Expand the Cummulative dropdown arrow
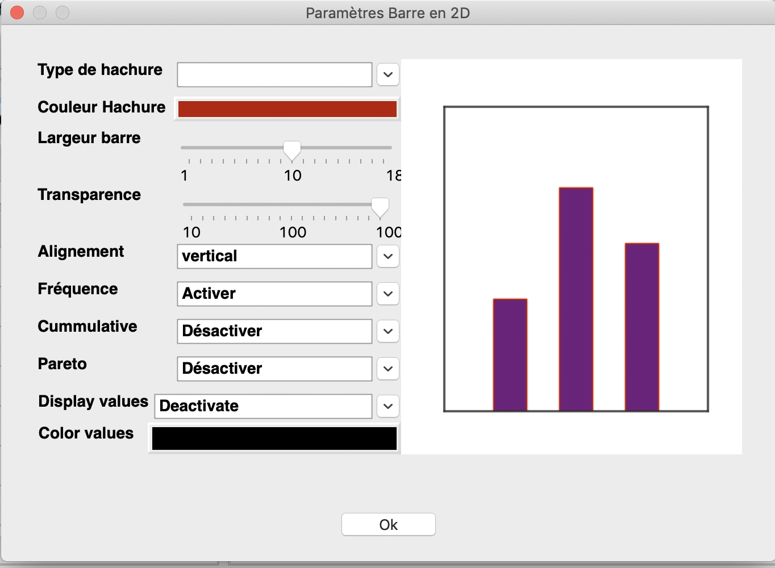The image size is (775, 568). (388, 331)
